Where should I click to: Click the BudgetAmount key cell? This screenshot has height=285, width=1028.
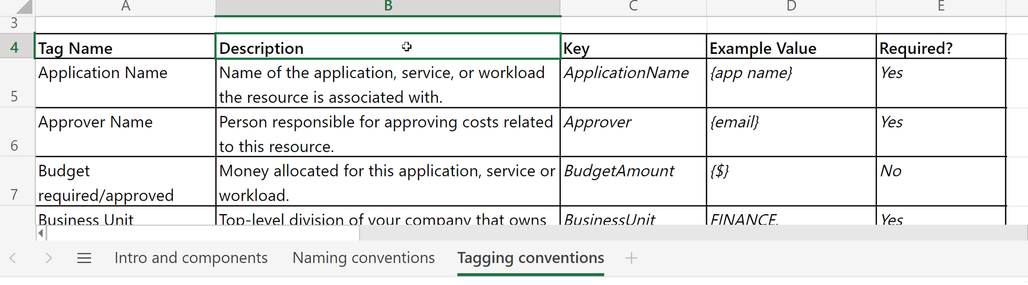[633, 181]
